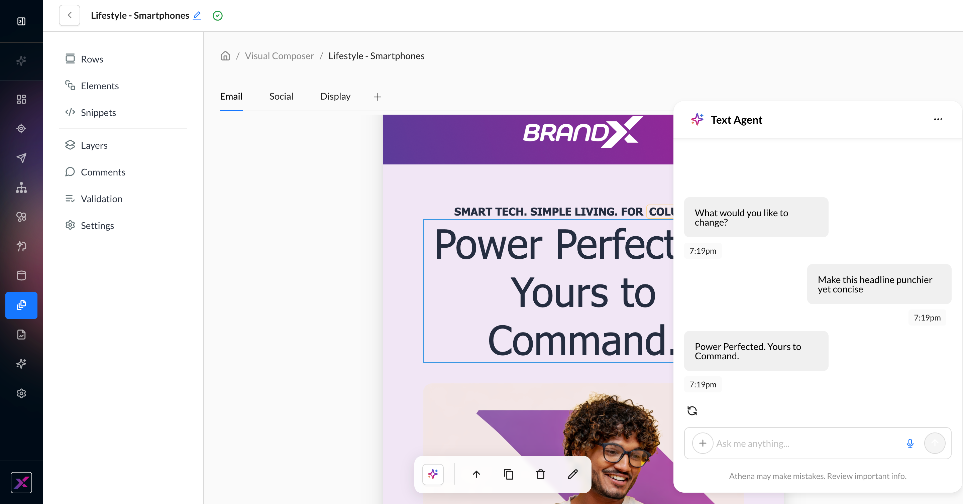Regenerate the agent response
Viewport: 963px width, 504px height.
692,411
